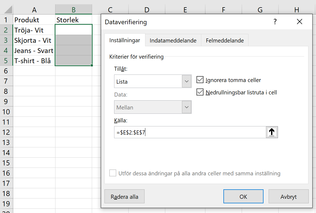The height and width of the screenshot is (213, 316).
Task: Select cell A4 containing Jeans - Svart
Action: click(34, 50)
